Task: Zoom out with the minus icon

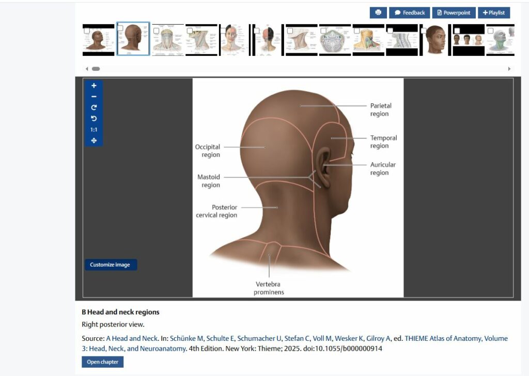Action: pyautogui.click(x=94, y=97)
